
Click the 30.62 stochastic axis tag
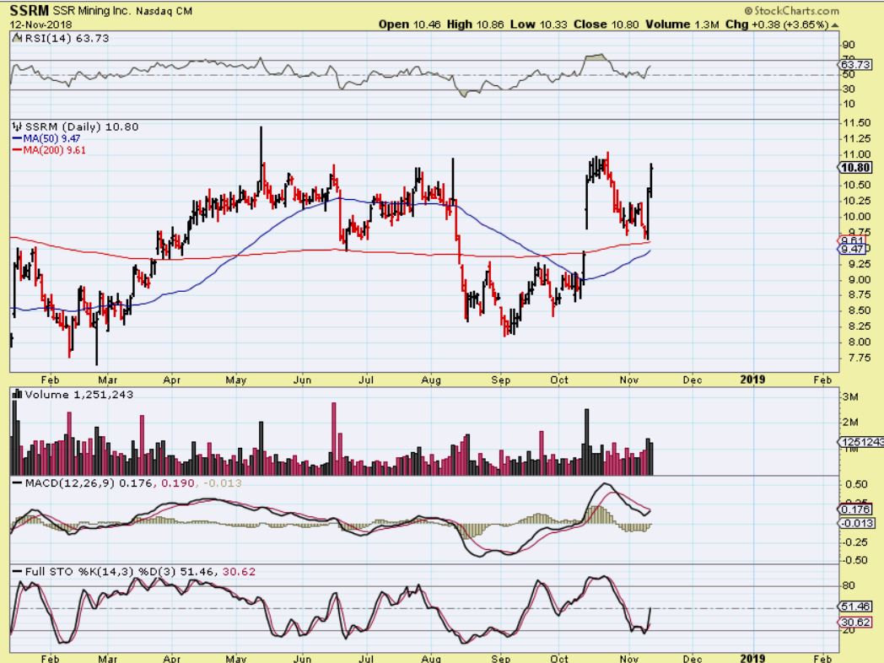tap(855, 623)
